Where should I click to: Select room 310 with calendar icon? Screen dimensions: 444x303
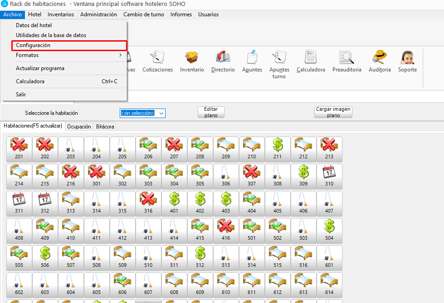point(329,176)
